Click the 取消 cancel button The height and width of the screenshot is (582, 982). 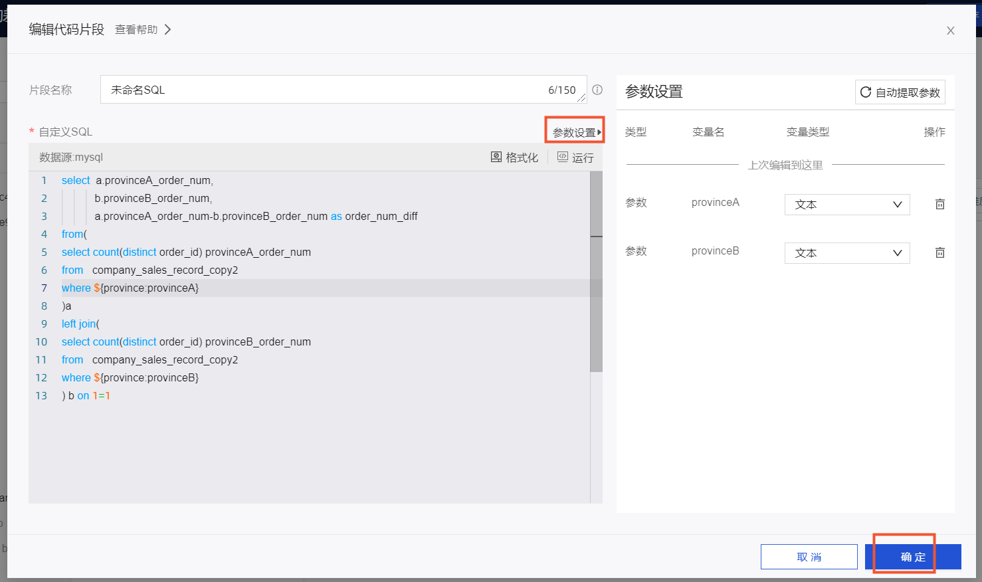809,557
